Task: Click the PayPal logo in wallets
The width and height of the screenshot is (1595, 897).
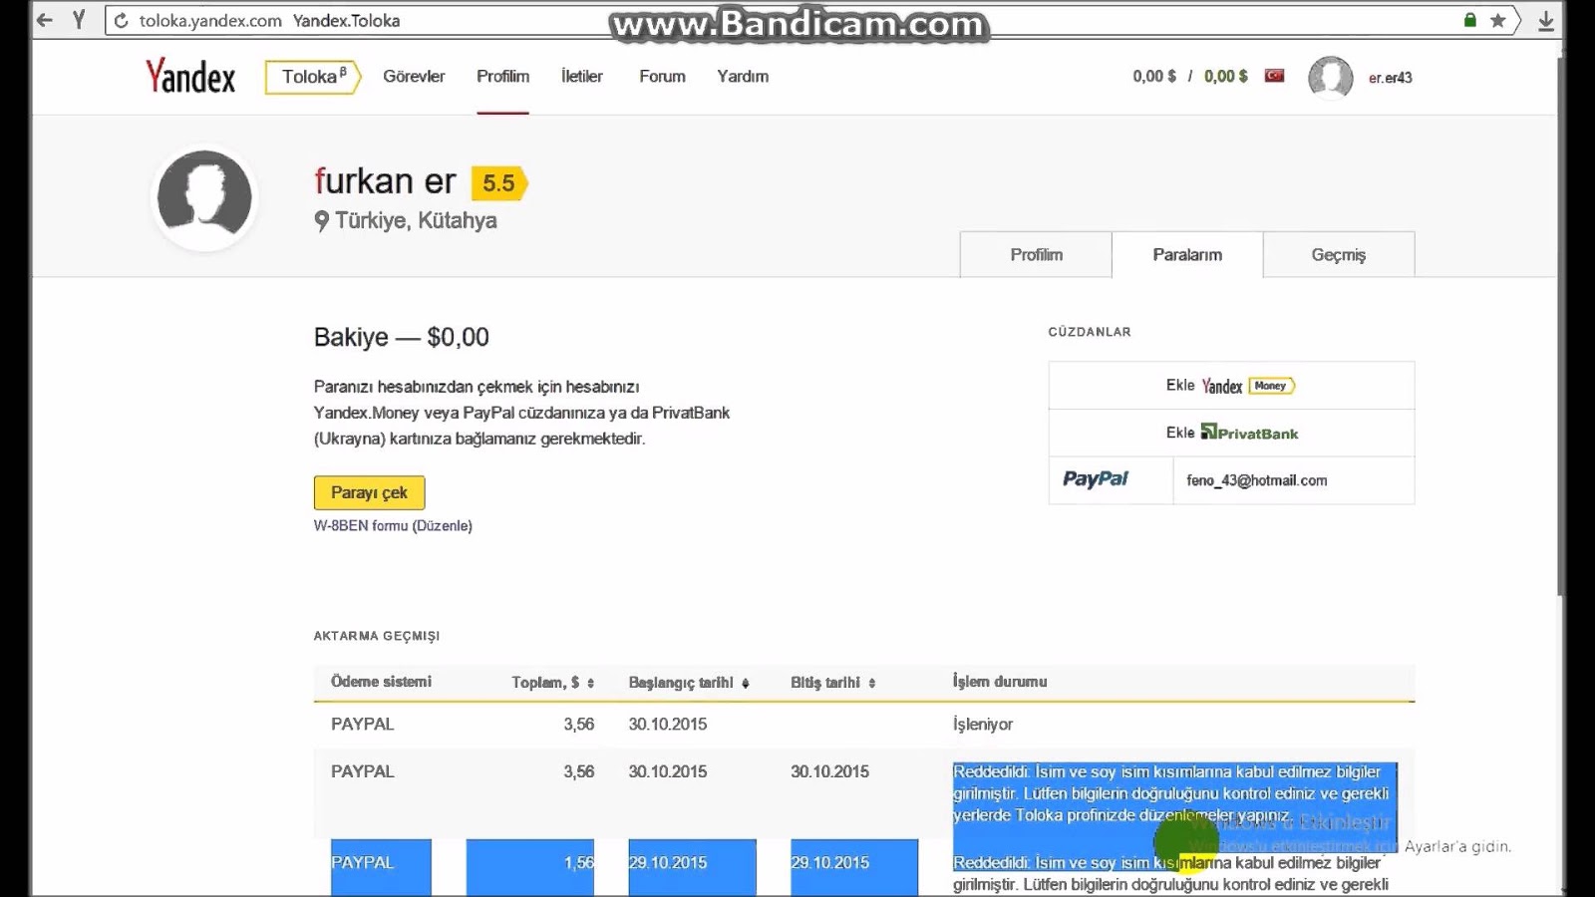Action: [1095, 479]
